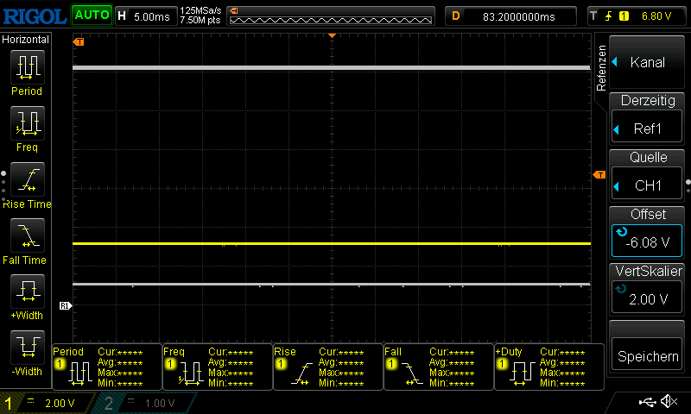This screenshot has width=691, height=414.
Task: Click the AUTO status button
Action: [x=91, y=16]
